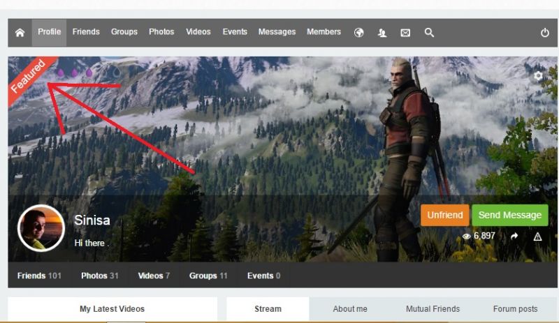Open the Messages menu item
This screenshot has height=323, width=559.
(x=277, y=32)
